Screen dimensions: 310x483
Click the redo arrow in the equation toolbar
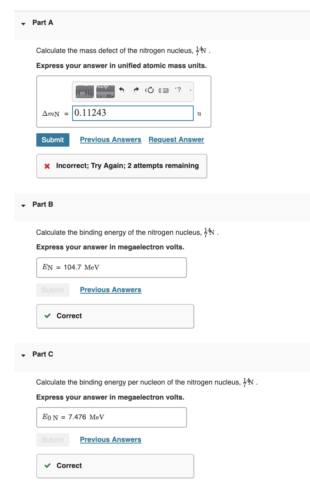click(x=136, y=90)
